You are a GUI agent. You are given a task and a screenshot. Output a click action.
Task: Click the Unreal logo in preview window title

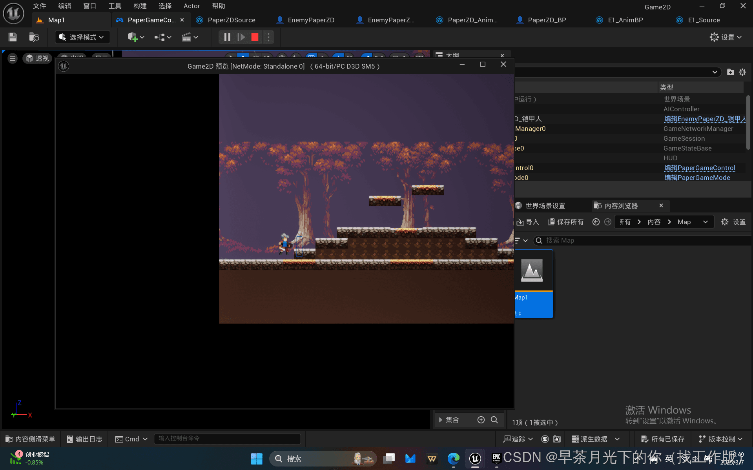(64, 66)
